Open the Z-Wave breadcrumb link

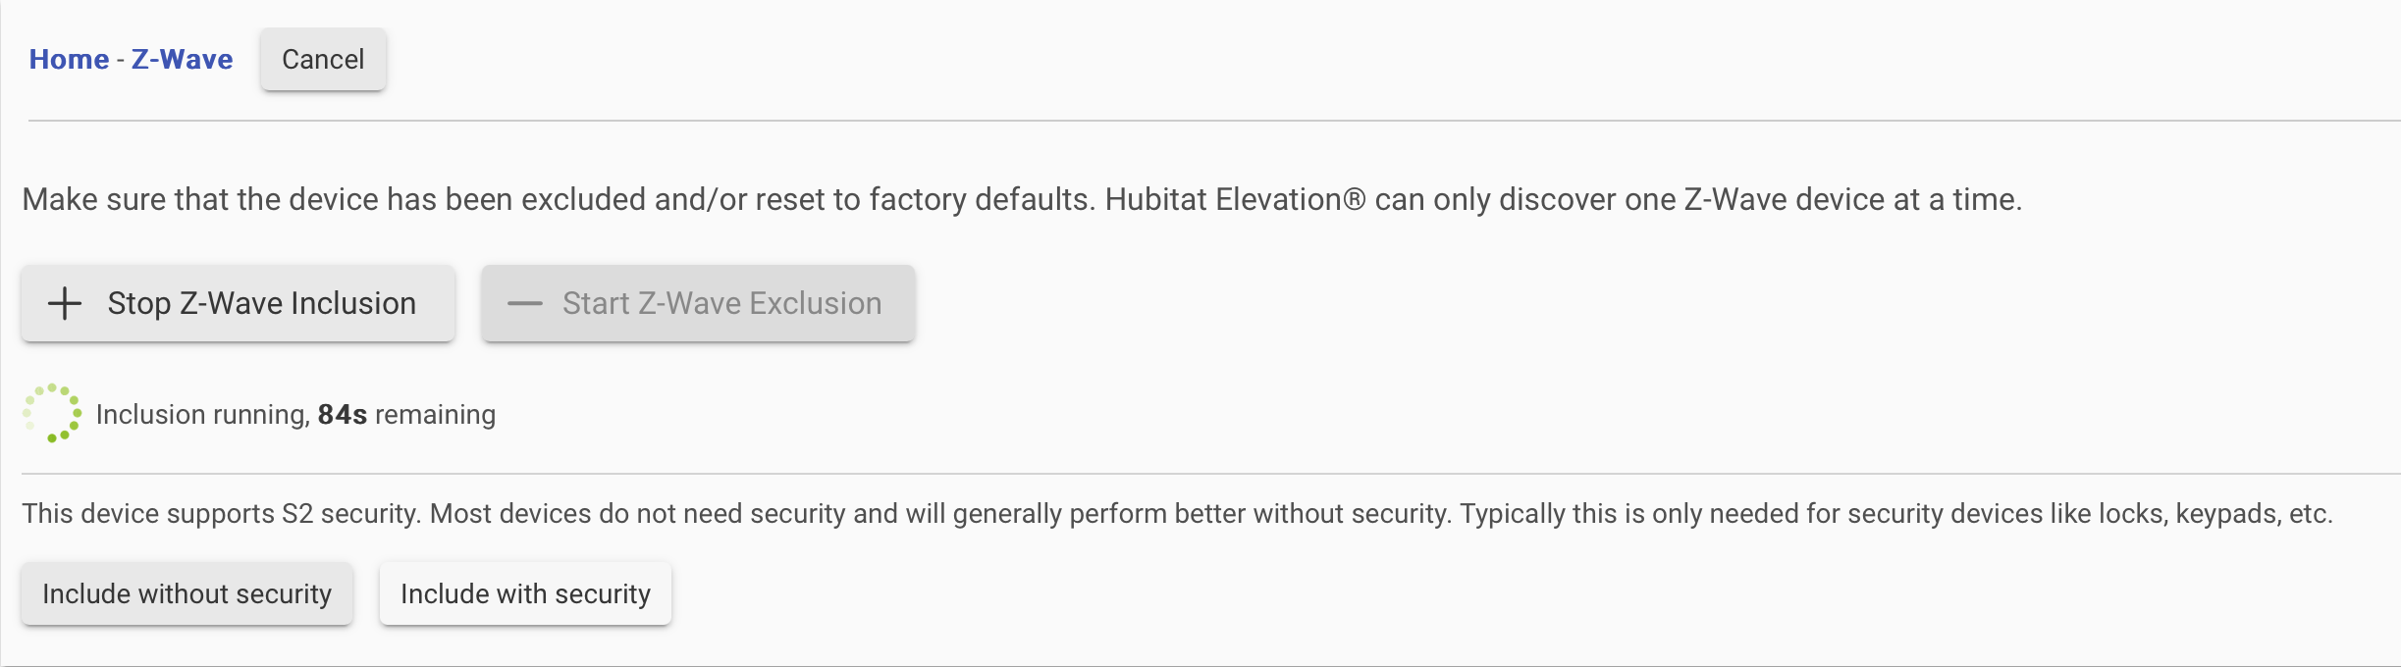182,59
